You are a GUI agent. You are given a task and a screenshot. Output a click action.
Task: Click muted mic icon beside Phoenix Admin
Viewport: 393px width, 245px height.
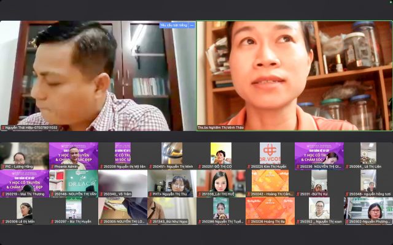52,167
